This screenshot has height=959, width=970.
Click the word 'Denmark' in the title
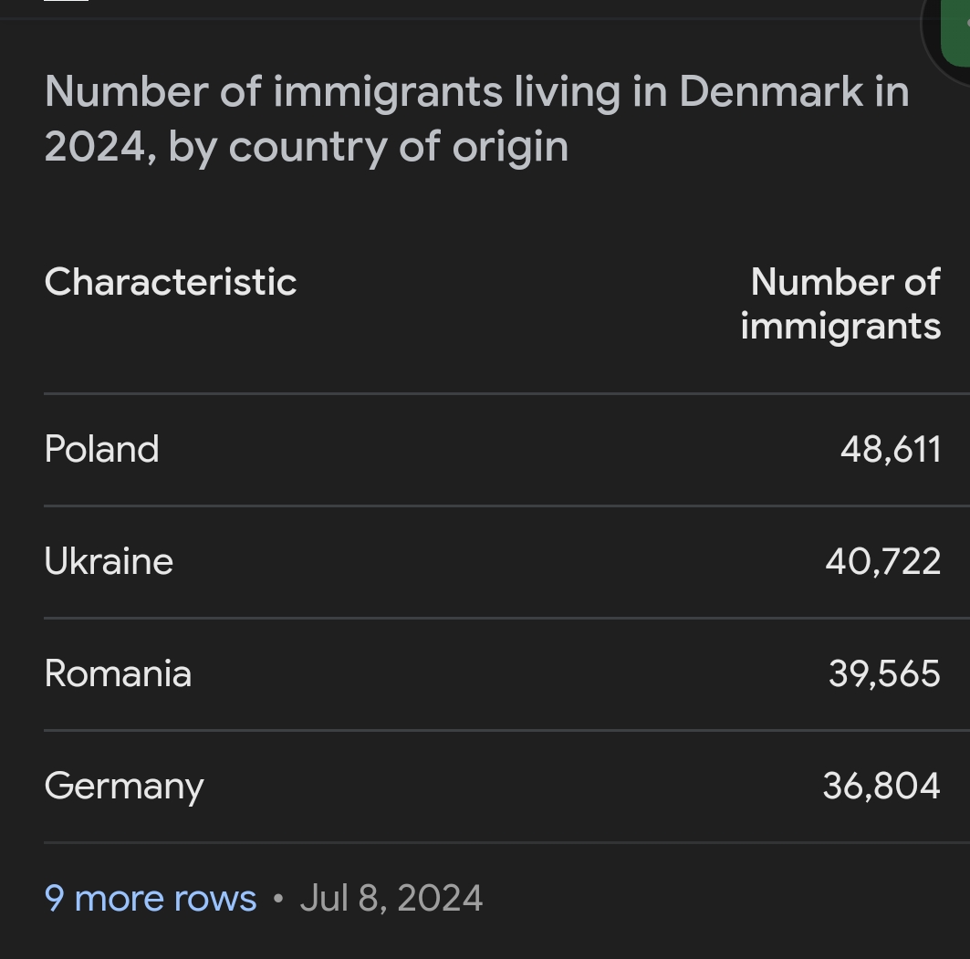click(x=771, y=91)
